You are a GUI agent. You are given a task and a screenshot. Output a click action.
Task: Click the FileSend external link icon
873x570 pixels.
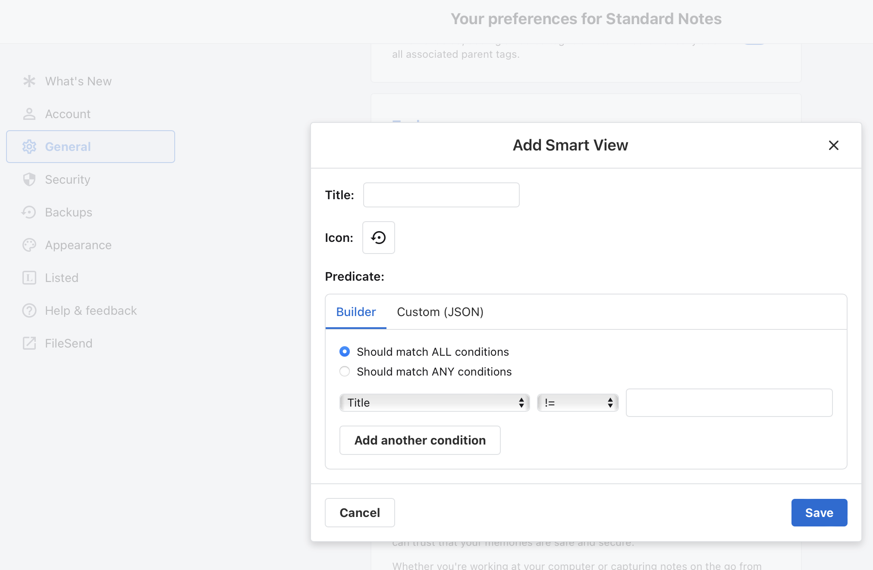coord(29,343)
